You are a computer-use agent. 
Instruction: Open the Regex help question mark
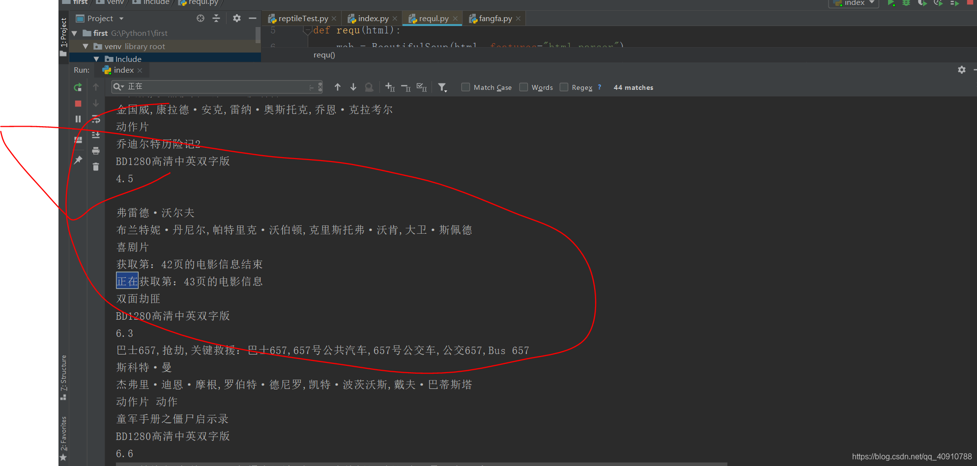click(x=600, y=87)
